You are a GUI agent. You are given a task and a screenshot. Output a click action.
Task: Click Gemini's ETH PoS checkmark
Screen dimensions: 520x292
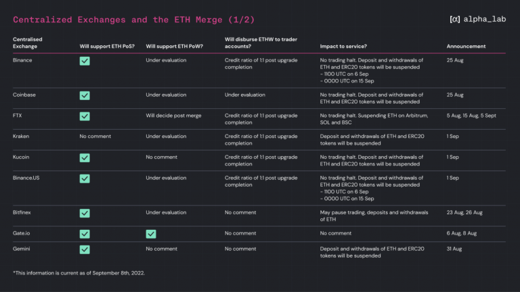pyautogui.click(x=85, y=249)
